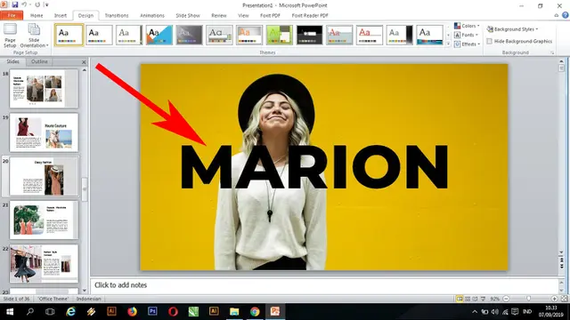Open Firefox from the taskbar
The image size is (570, 320).
(132, 311)
